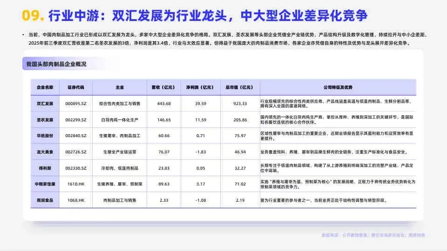Click the column header 企业名称
This screenshot has height=251, width=447.
(45, 87)
